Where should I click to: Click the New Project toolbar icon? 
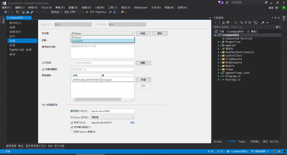click(17, 12)
